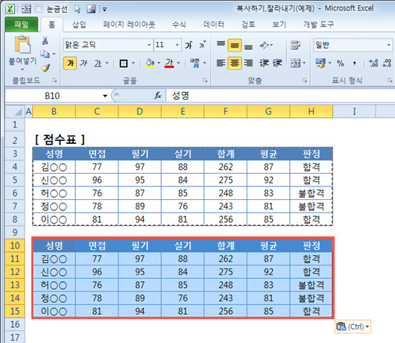
Task: Open font group (글꼴) dialog launcher
Action: coord(205,81)
